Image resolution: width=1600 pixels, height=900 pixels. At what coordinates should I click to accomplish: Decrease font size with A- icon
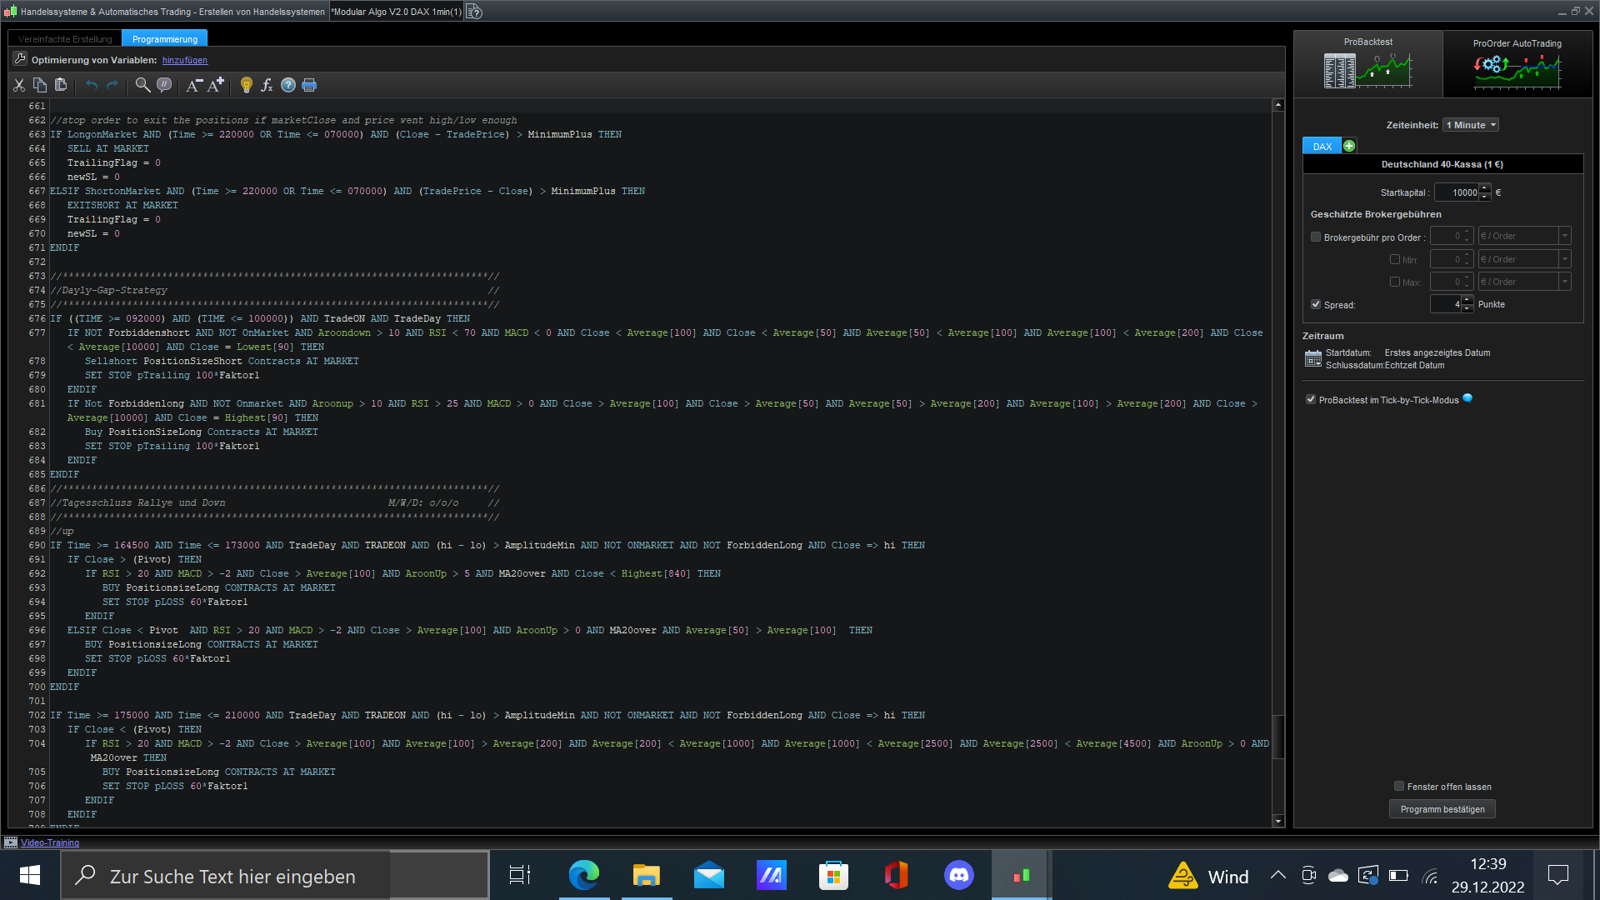point(193,85)
